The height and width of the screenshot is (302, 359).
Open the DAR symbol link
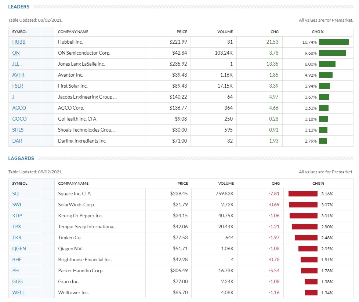[x=17, y=141]
